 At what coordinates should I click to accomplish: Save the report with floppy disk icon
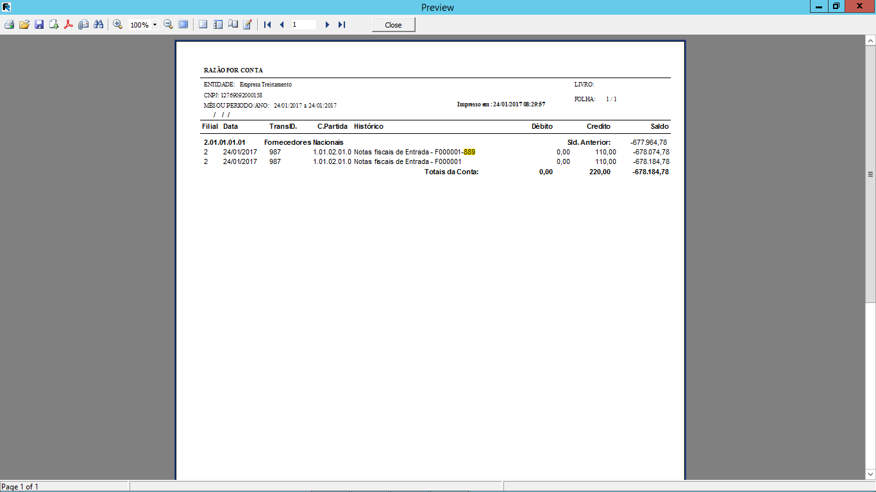tap(39, 24)
